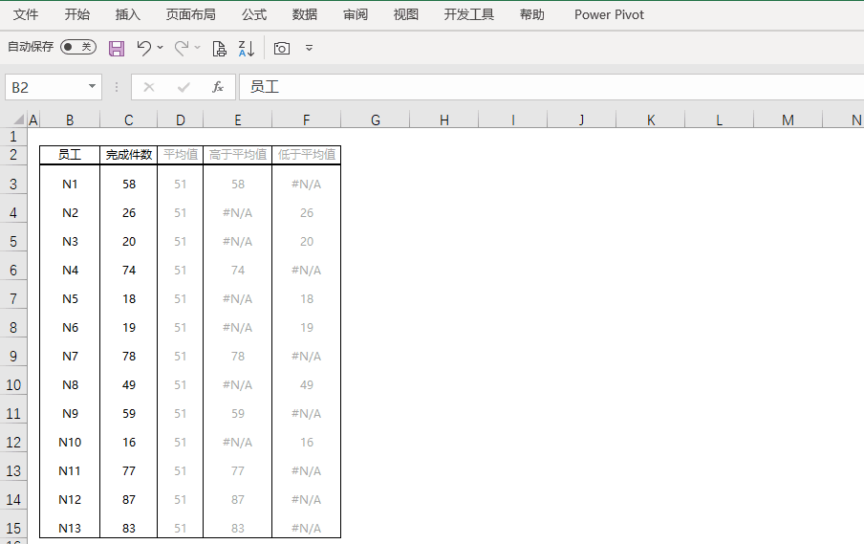Select column D header

181,120
